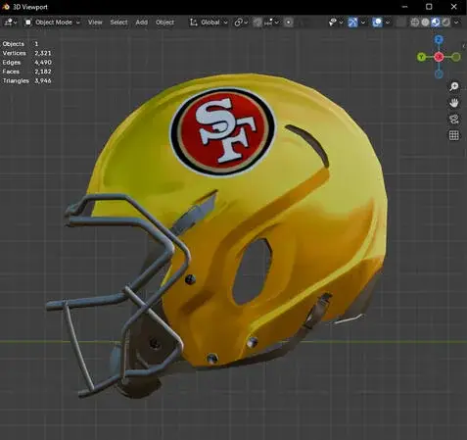Screen dimensions: 467x440
Task: Toggle perspective/orthographic grid icon
Action: [x=454, y=135]
